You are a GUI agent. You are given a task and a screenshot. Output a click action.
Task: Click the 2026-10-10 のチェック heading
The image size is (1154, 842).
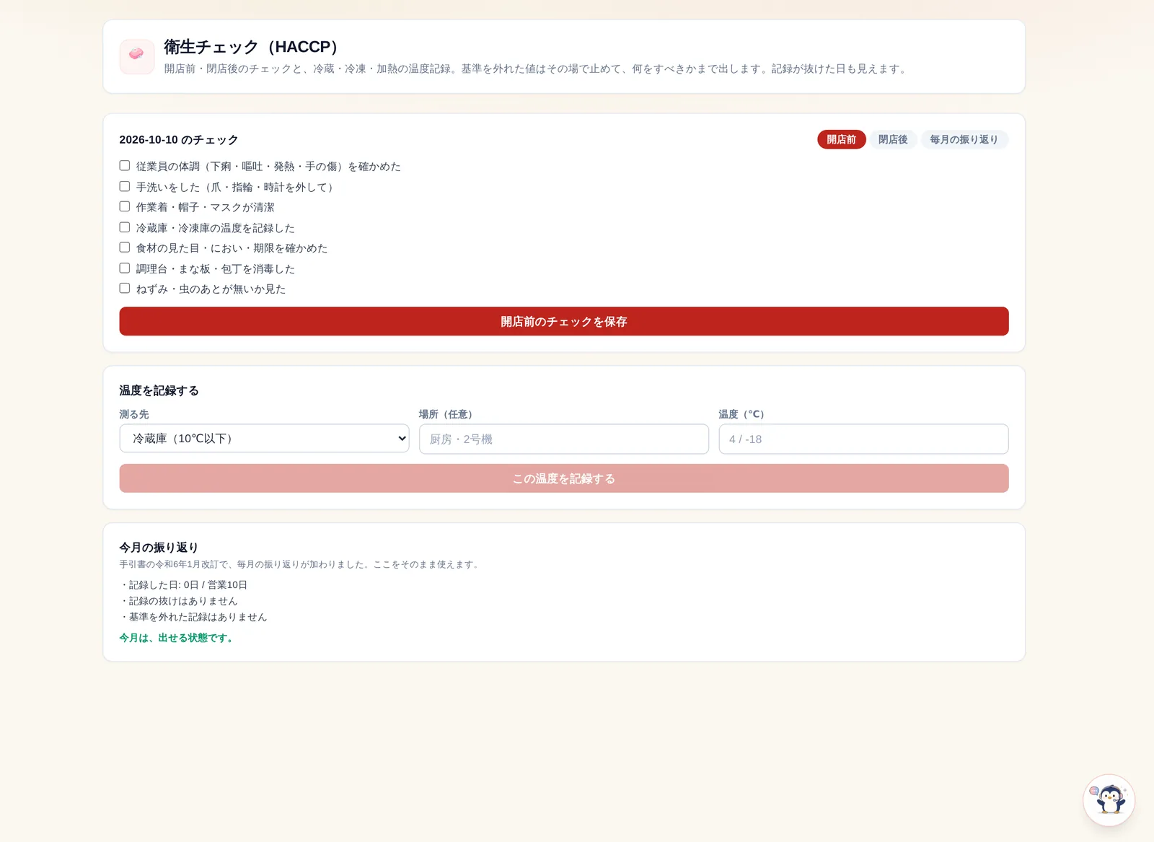179,140
